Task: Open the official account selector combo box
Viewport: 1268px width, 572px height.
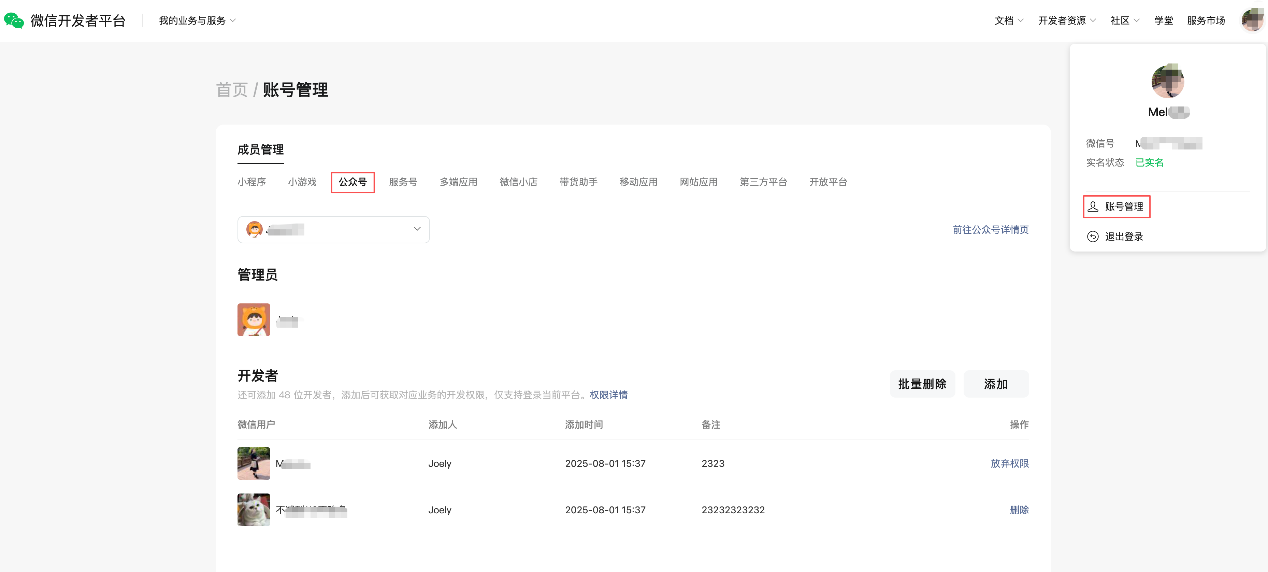Action: pyautogui.click(x=333, y=229)
